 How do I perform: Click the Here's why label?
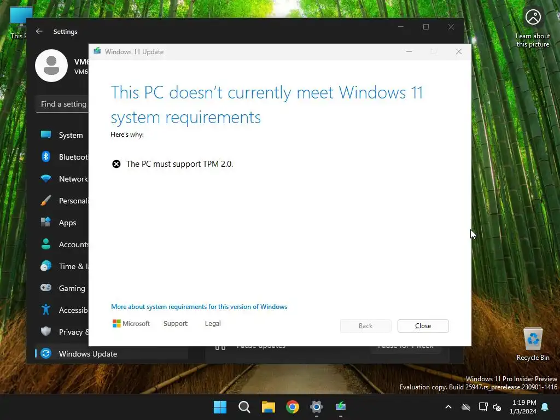tap(127, 135)
